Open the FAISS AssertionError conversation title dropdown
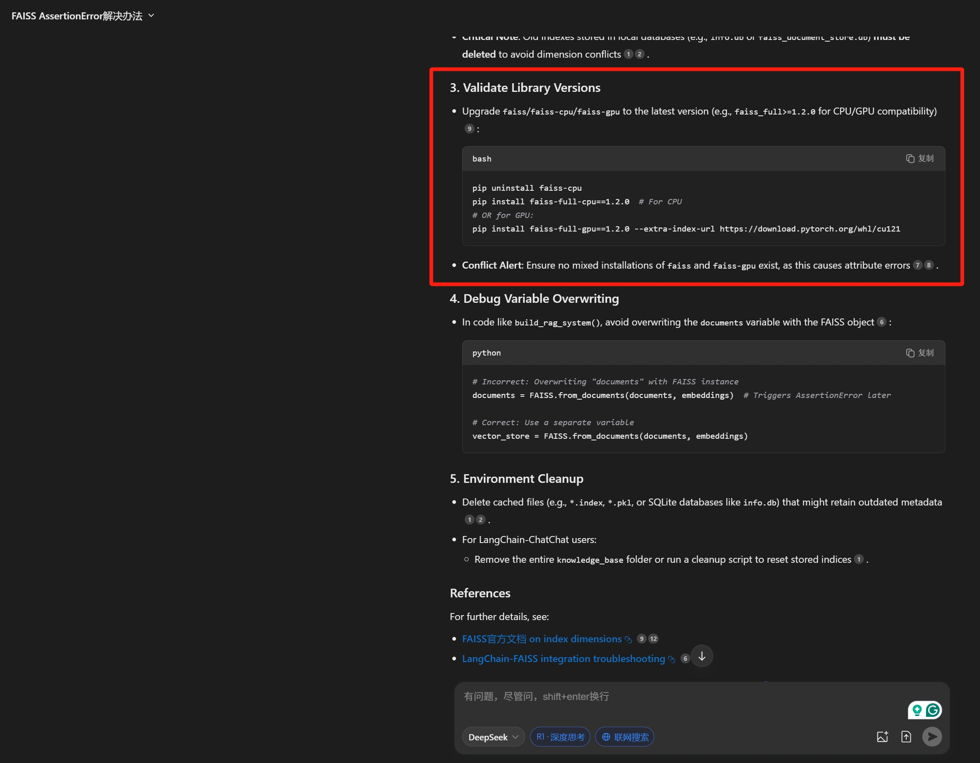The image size is (980, 763). pyautogui.click(x=83, y=16)
